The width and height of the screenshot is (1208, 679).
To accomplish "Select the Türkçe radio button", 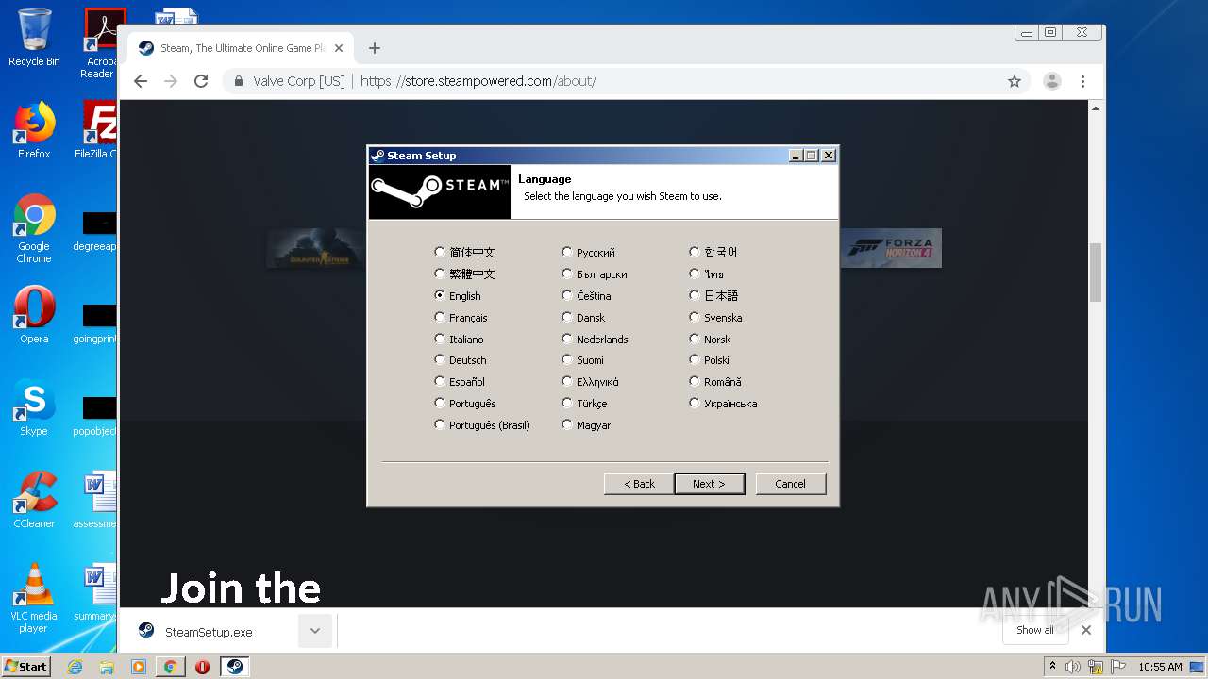I will (x=567, y=403).
